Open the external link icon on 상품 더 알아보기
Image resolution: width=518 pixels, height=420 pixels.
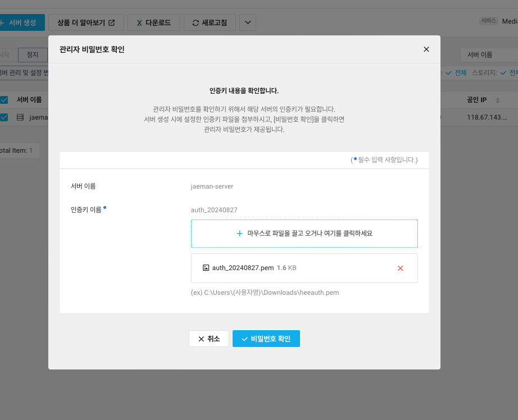coord(112,22)
